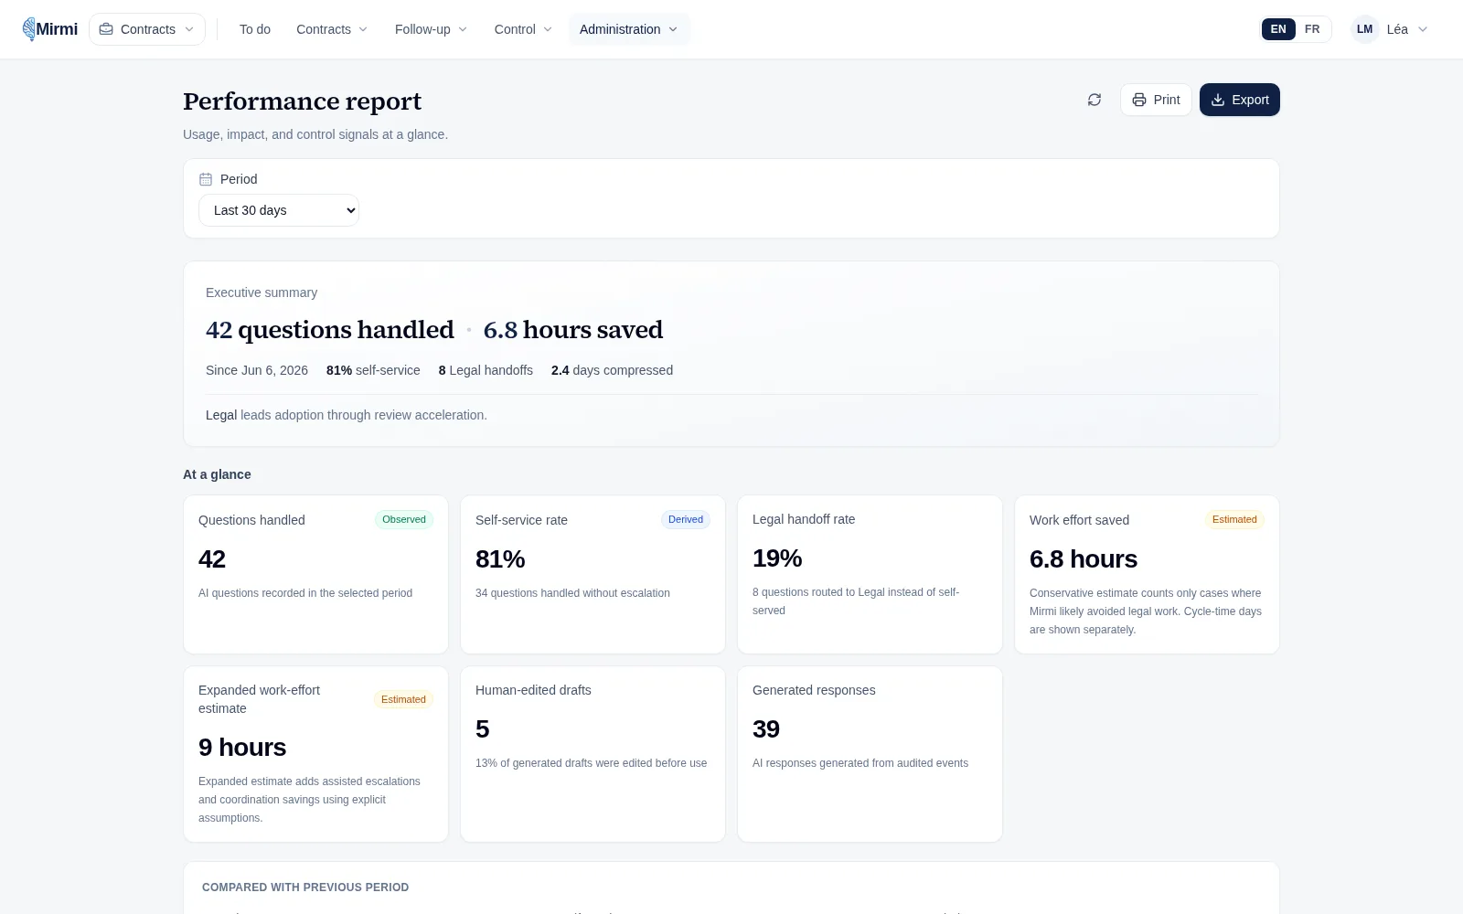Click the Estimated badge on Expanded work-effort estimate

[x=403, y=699]
